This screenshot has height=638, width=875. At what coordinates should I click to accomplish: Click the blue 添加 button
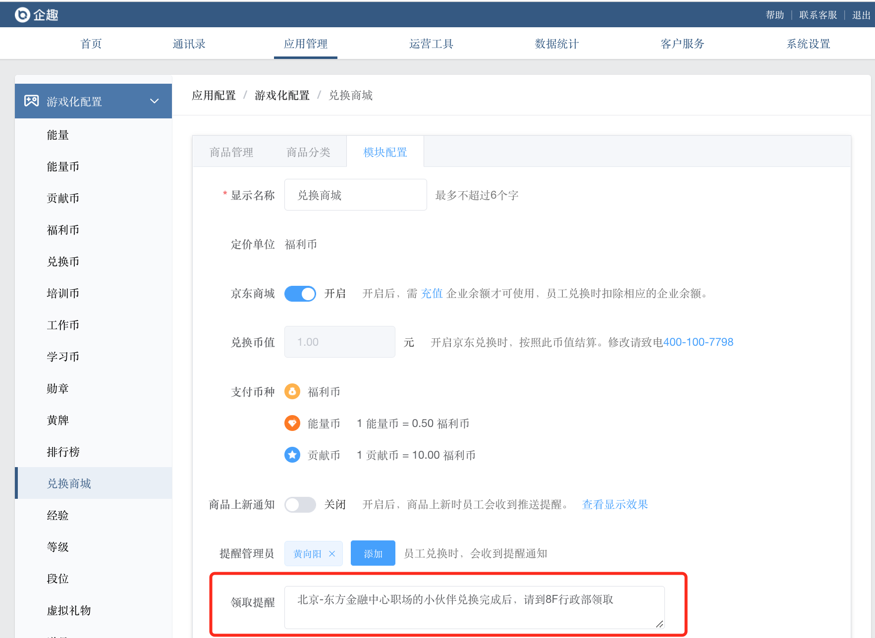point(373,553)
